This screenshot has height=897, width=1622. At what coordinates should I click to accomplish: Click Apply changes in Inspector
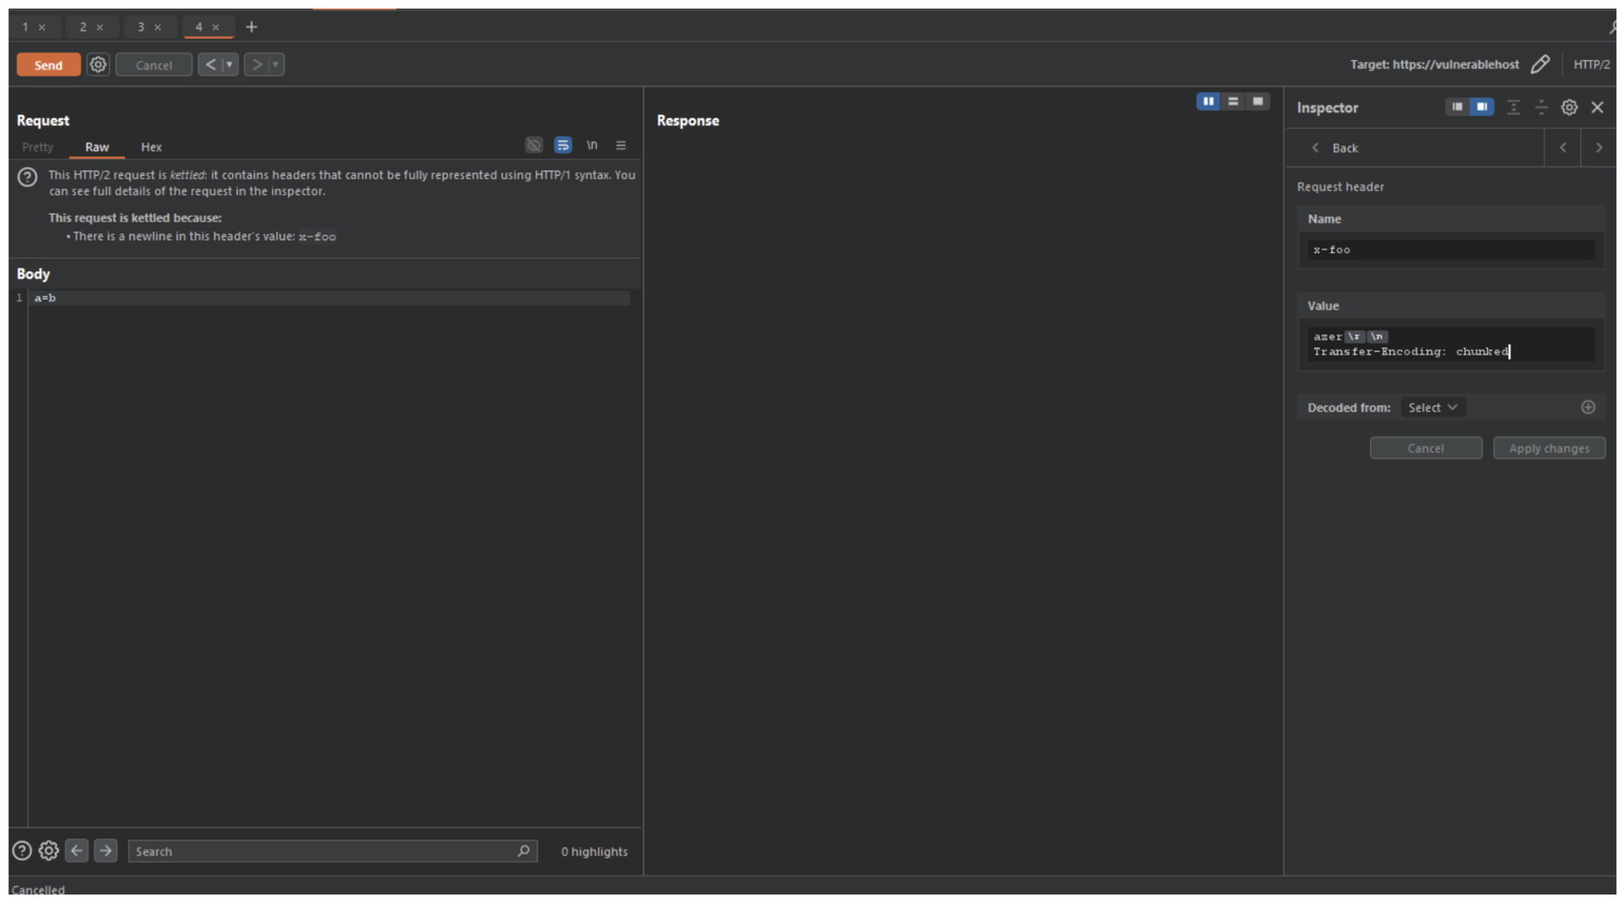(1549, 448)
